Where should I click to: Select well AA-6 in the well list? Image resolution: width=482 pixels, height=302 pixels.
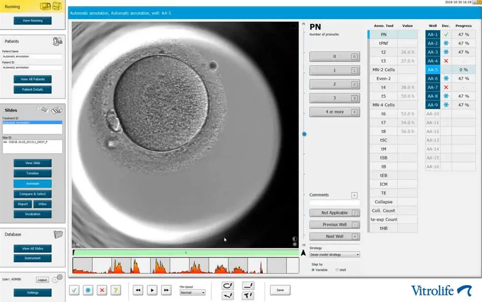point(433,78)
